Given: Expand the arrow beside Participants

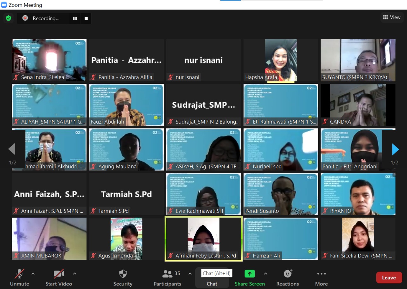Looking at the screenshot, I should coord(190,274).
